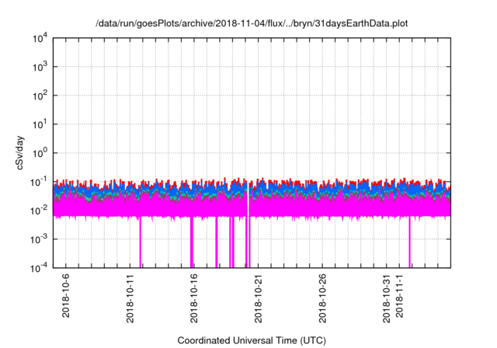Click the magenta dropout spike near 2018-10-12
Viewport: 497px width, 348px height.
[141, 242]
